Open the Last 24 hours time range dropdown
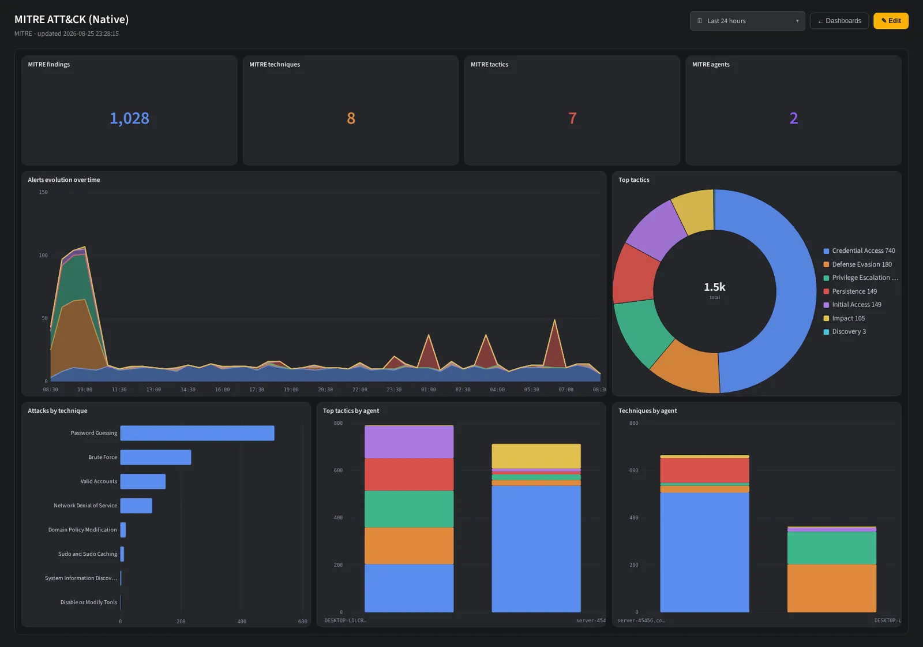923x647 pixels. click(x=747, y=21)
